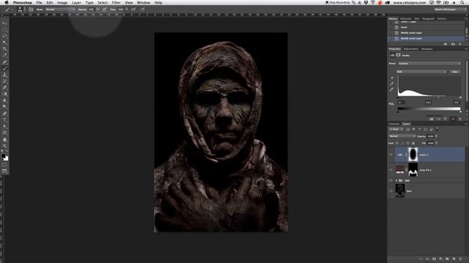469x263 pixels.
Task: Select the Healing Brush tool
Action: point(4,61)
